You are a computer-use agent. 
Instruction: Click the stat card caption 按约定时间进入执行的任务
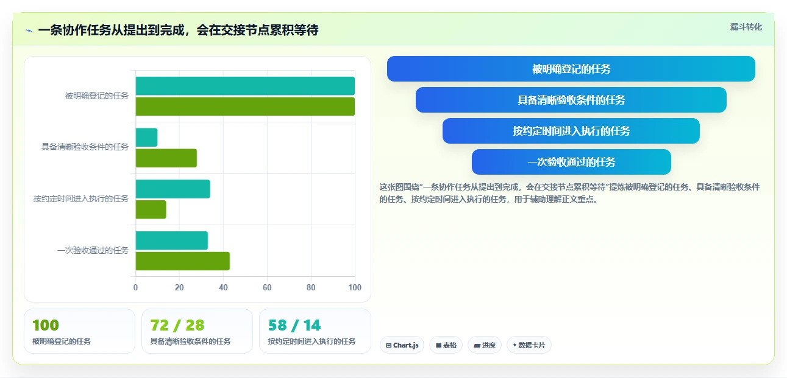[312, 341]
